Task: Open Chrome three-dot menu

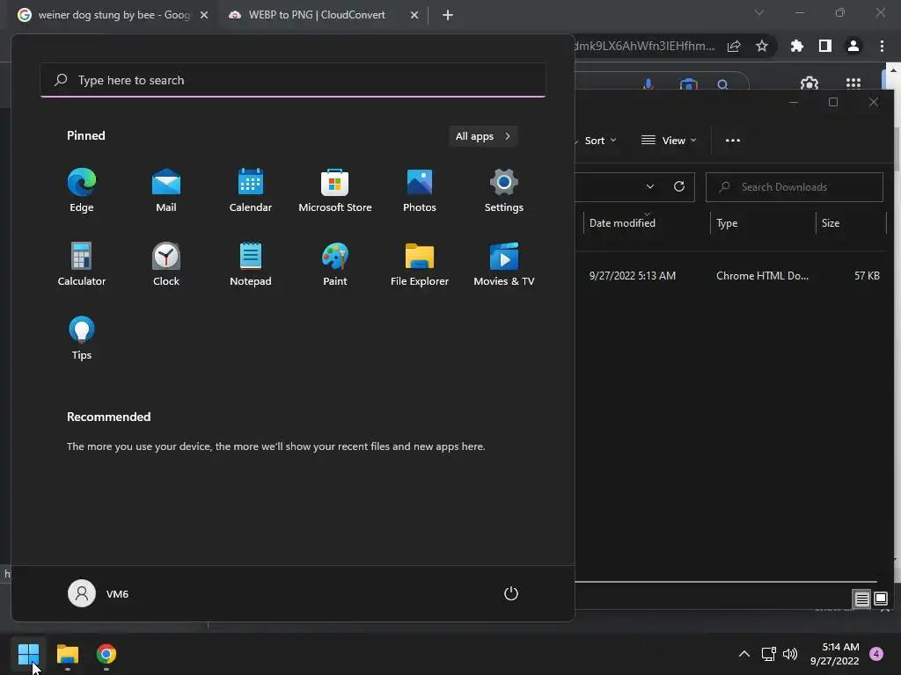Action: pyautogui.click(x=882, y=46)
